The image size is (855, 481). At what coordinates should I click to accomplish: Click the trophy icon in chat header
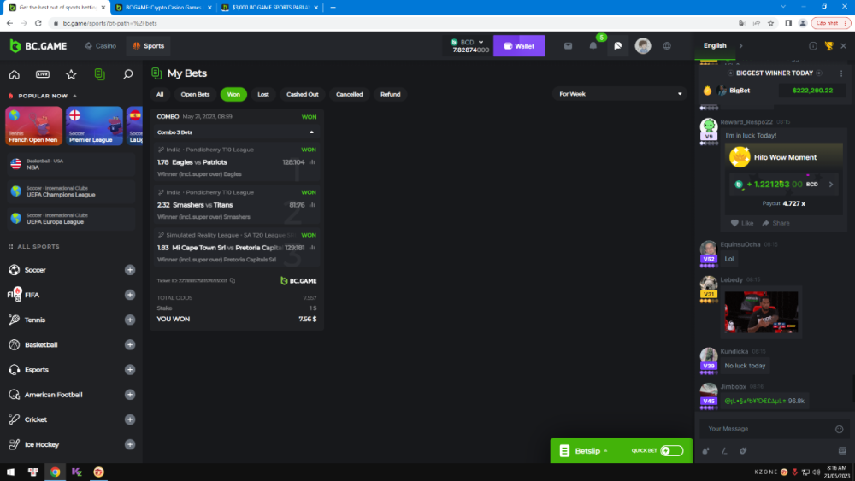click(x=828, y=46)
